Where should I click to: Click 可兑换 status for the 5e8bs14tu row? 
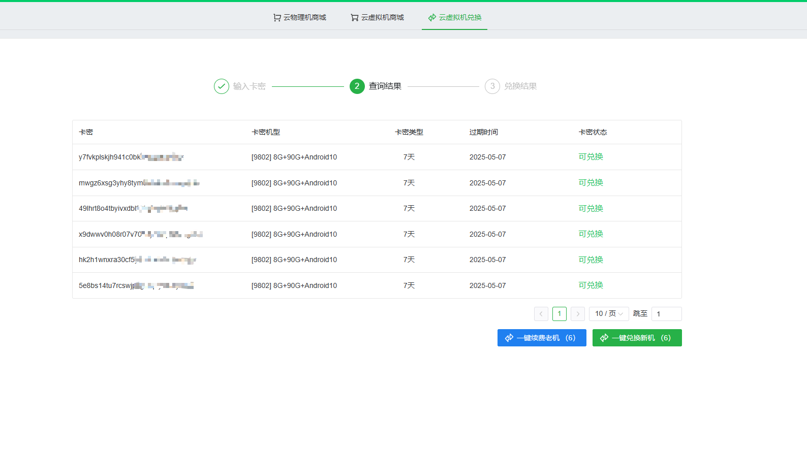(591, 285)
